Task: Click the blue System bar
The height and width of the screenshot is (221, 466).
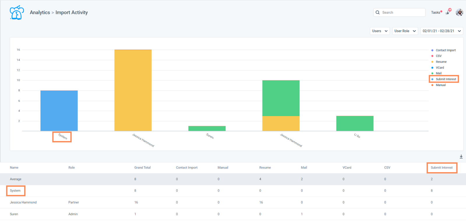Action: (x=59, y=111)
